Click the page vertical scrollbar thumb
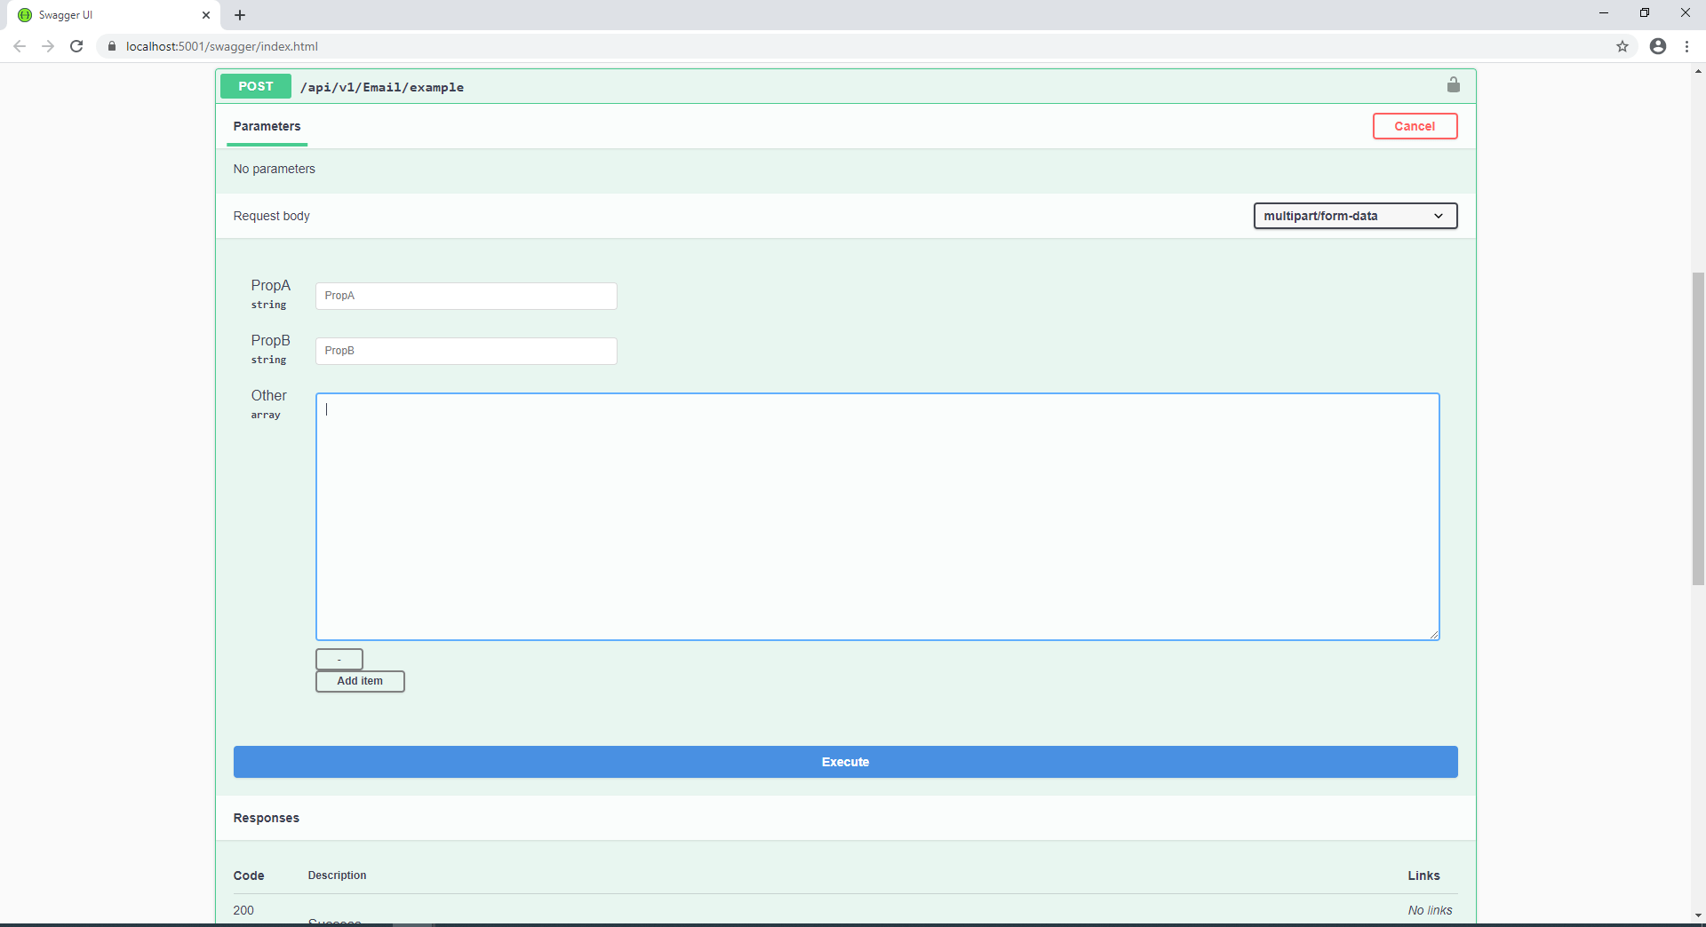 coord(1698,429)
